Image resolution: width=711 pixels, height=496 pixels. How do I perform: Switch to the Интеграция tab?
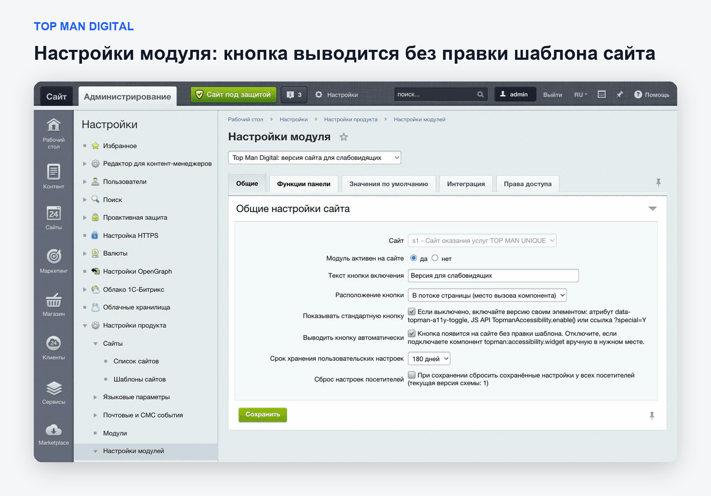tap(466, 184)
